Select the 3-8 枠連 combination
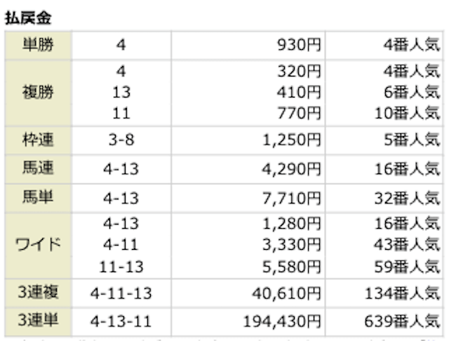 point(121,140)
